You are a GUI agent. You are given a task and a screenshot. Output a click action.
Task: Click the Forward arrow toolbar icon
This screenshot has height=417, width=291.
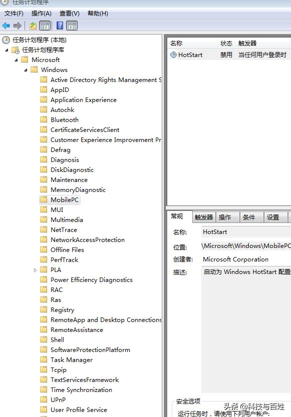pyautogui.click(x=18, y=26)
